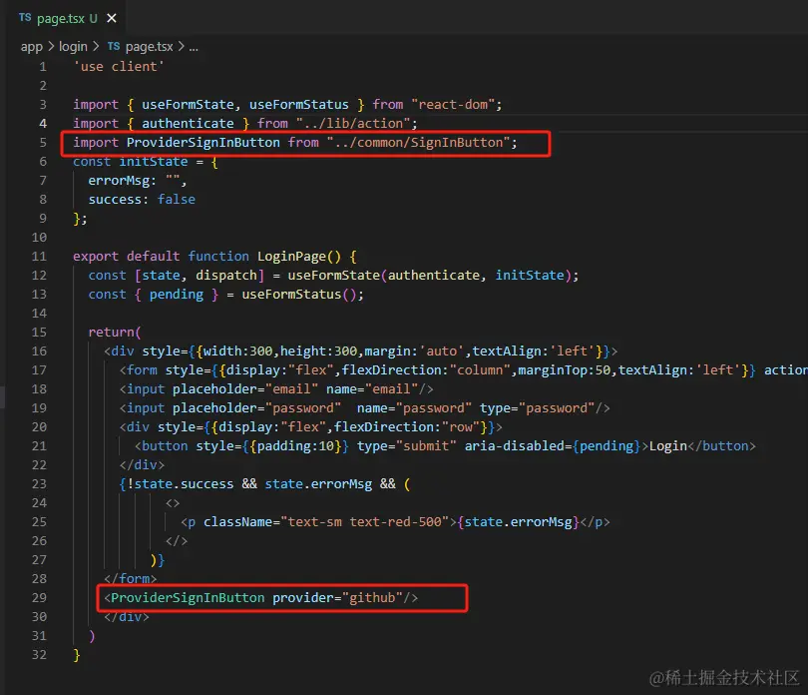Click the 'false' value on line 8

(x=177, y=200)
